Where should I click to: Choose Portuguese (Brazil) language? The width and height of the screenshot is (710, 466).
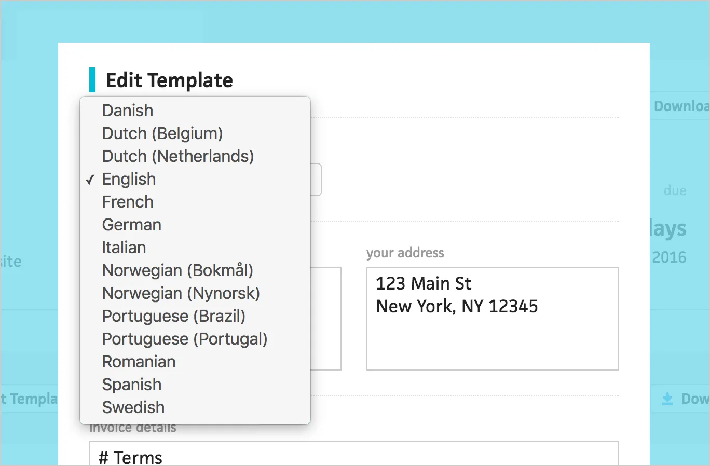(x=174, y=316)
